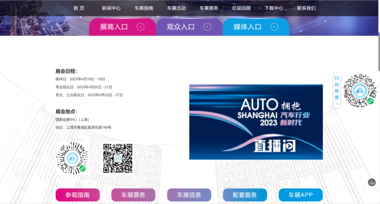Image resolution: width=380 pixels, height=204 pixels.
Task: Go to 下载中心 download center
Action: [274, 8]
